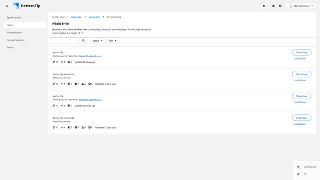This screenshot has height=180, width=320.
Task: Click the branch icon in first patternfly row
Action: (x=54, y=62)
